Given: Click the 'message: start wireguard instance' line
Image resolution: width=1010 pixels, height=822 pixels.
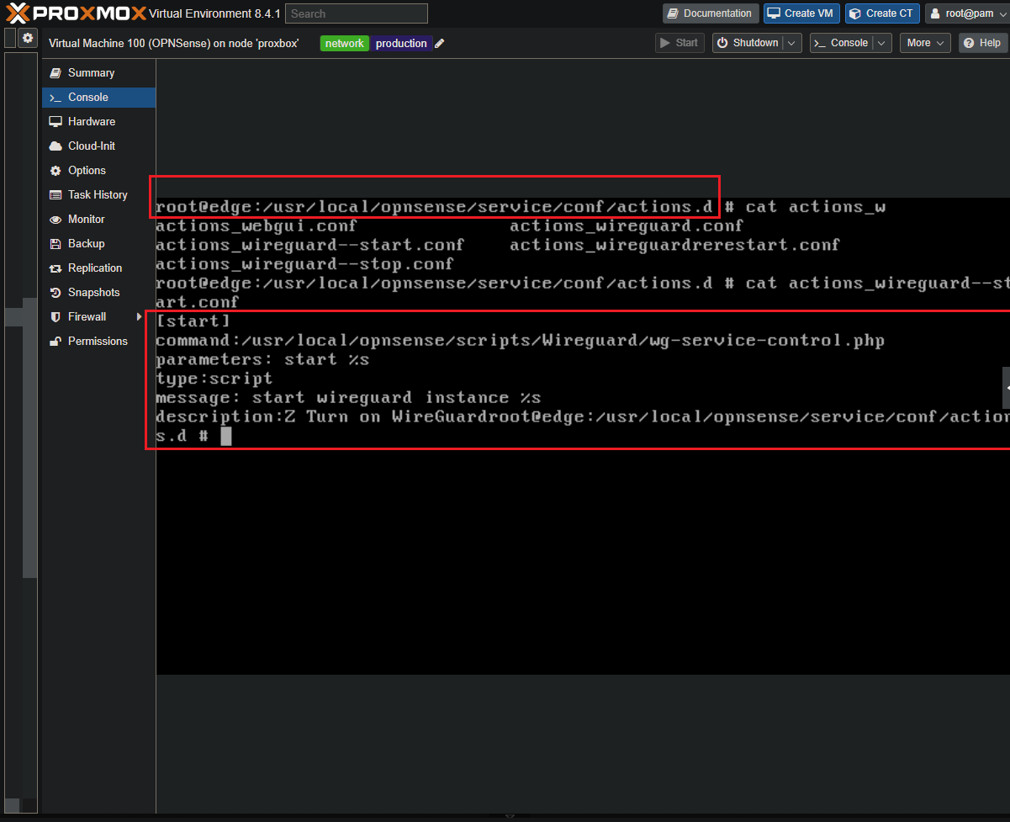Looking at the screenshot, I should point(348,398).
